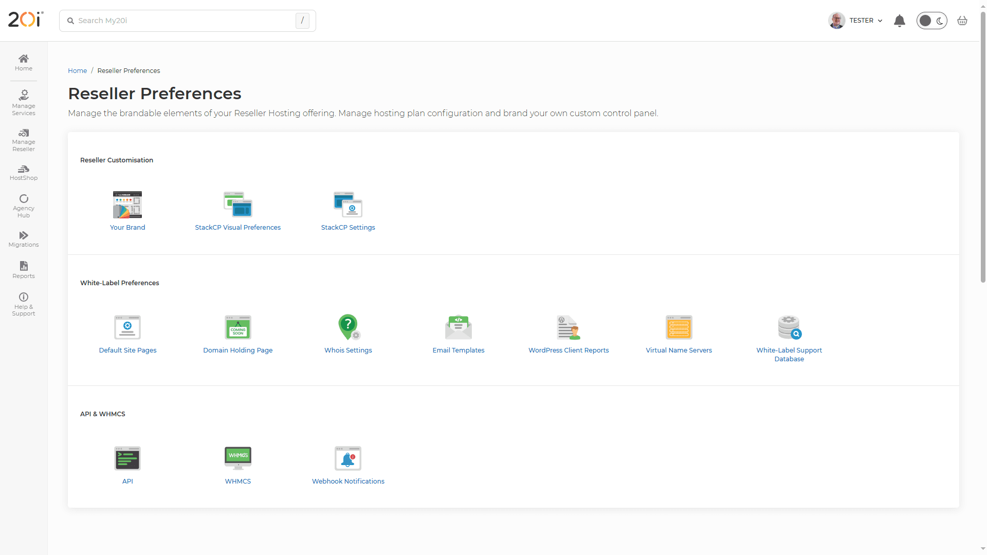Open Manage Reseller in sidebar
The width and height of the screenshot is (987, 555).
(x=24, y=140)
